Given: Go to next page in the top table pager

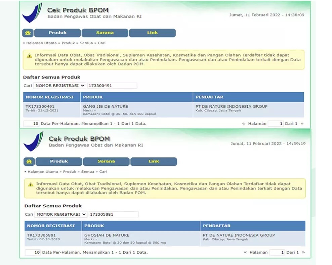Looking at the screenshot, I should click(x=302, y=124).
